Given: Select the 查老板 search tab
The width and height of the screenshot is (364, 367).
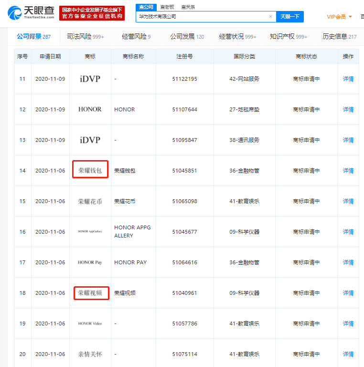Looking at the screenshot, I should [167, 7].
